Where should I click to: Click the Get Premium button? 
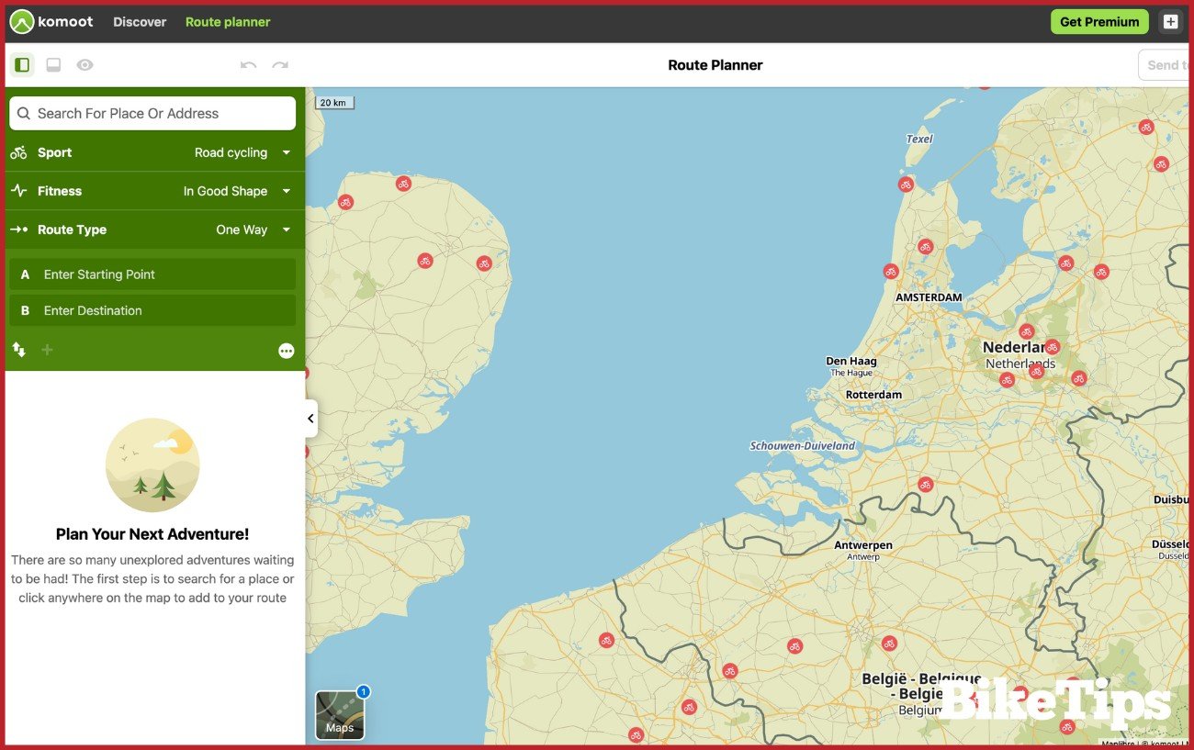click(1099, 22)
